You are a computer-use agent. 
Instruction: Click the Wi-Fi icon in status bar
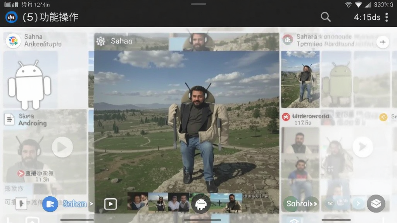[349, 5]
